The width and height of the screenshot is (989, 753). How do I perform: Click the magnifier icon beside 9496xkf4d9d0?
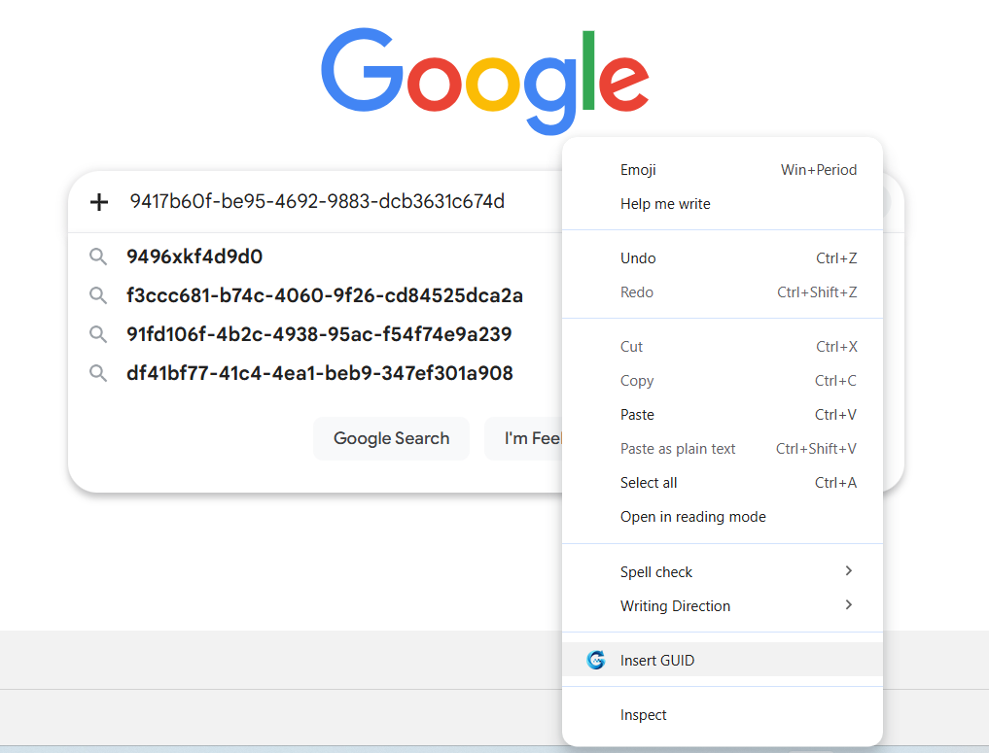97,257
